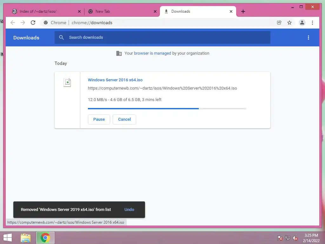Click the network tray icon
Image resolution: width=325 pixels, height=244 pixels.
288,238
